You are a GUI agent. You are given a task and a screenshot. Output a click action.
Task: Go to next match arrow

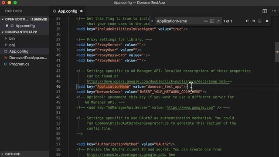coord(254,21)
